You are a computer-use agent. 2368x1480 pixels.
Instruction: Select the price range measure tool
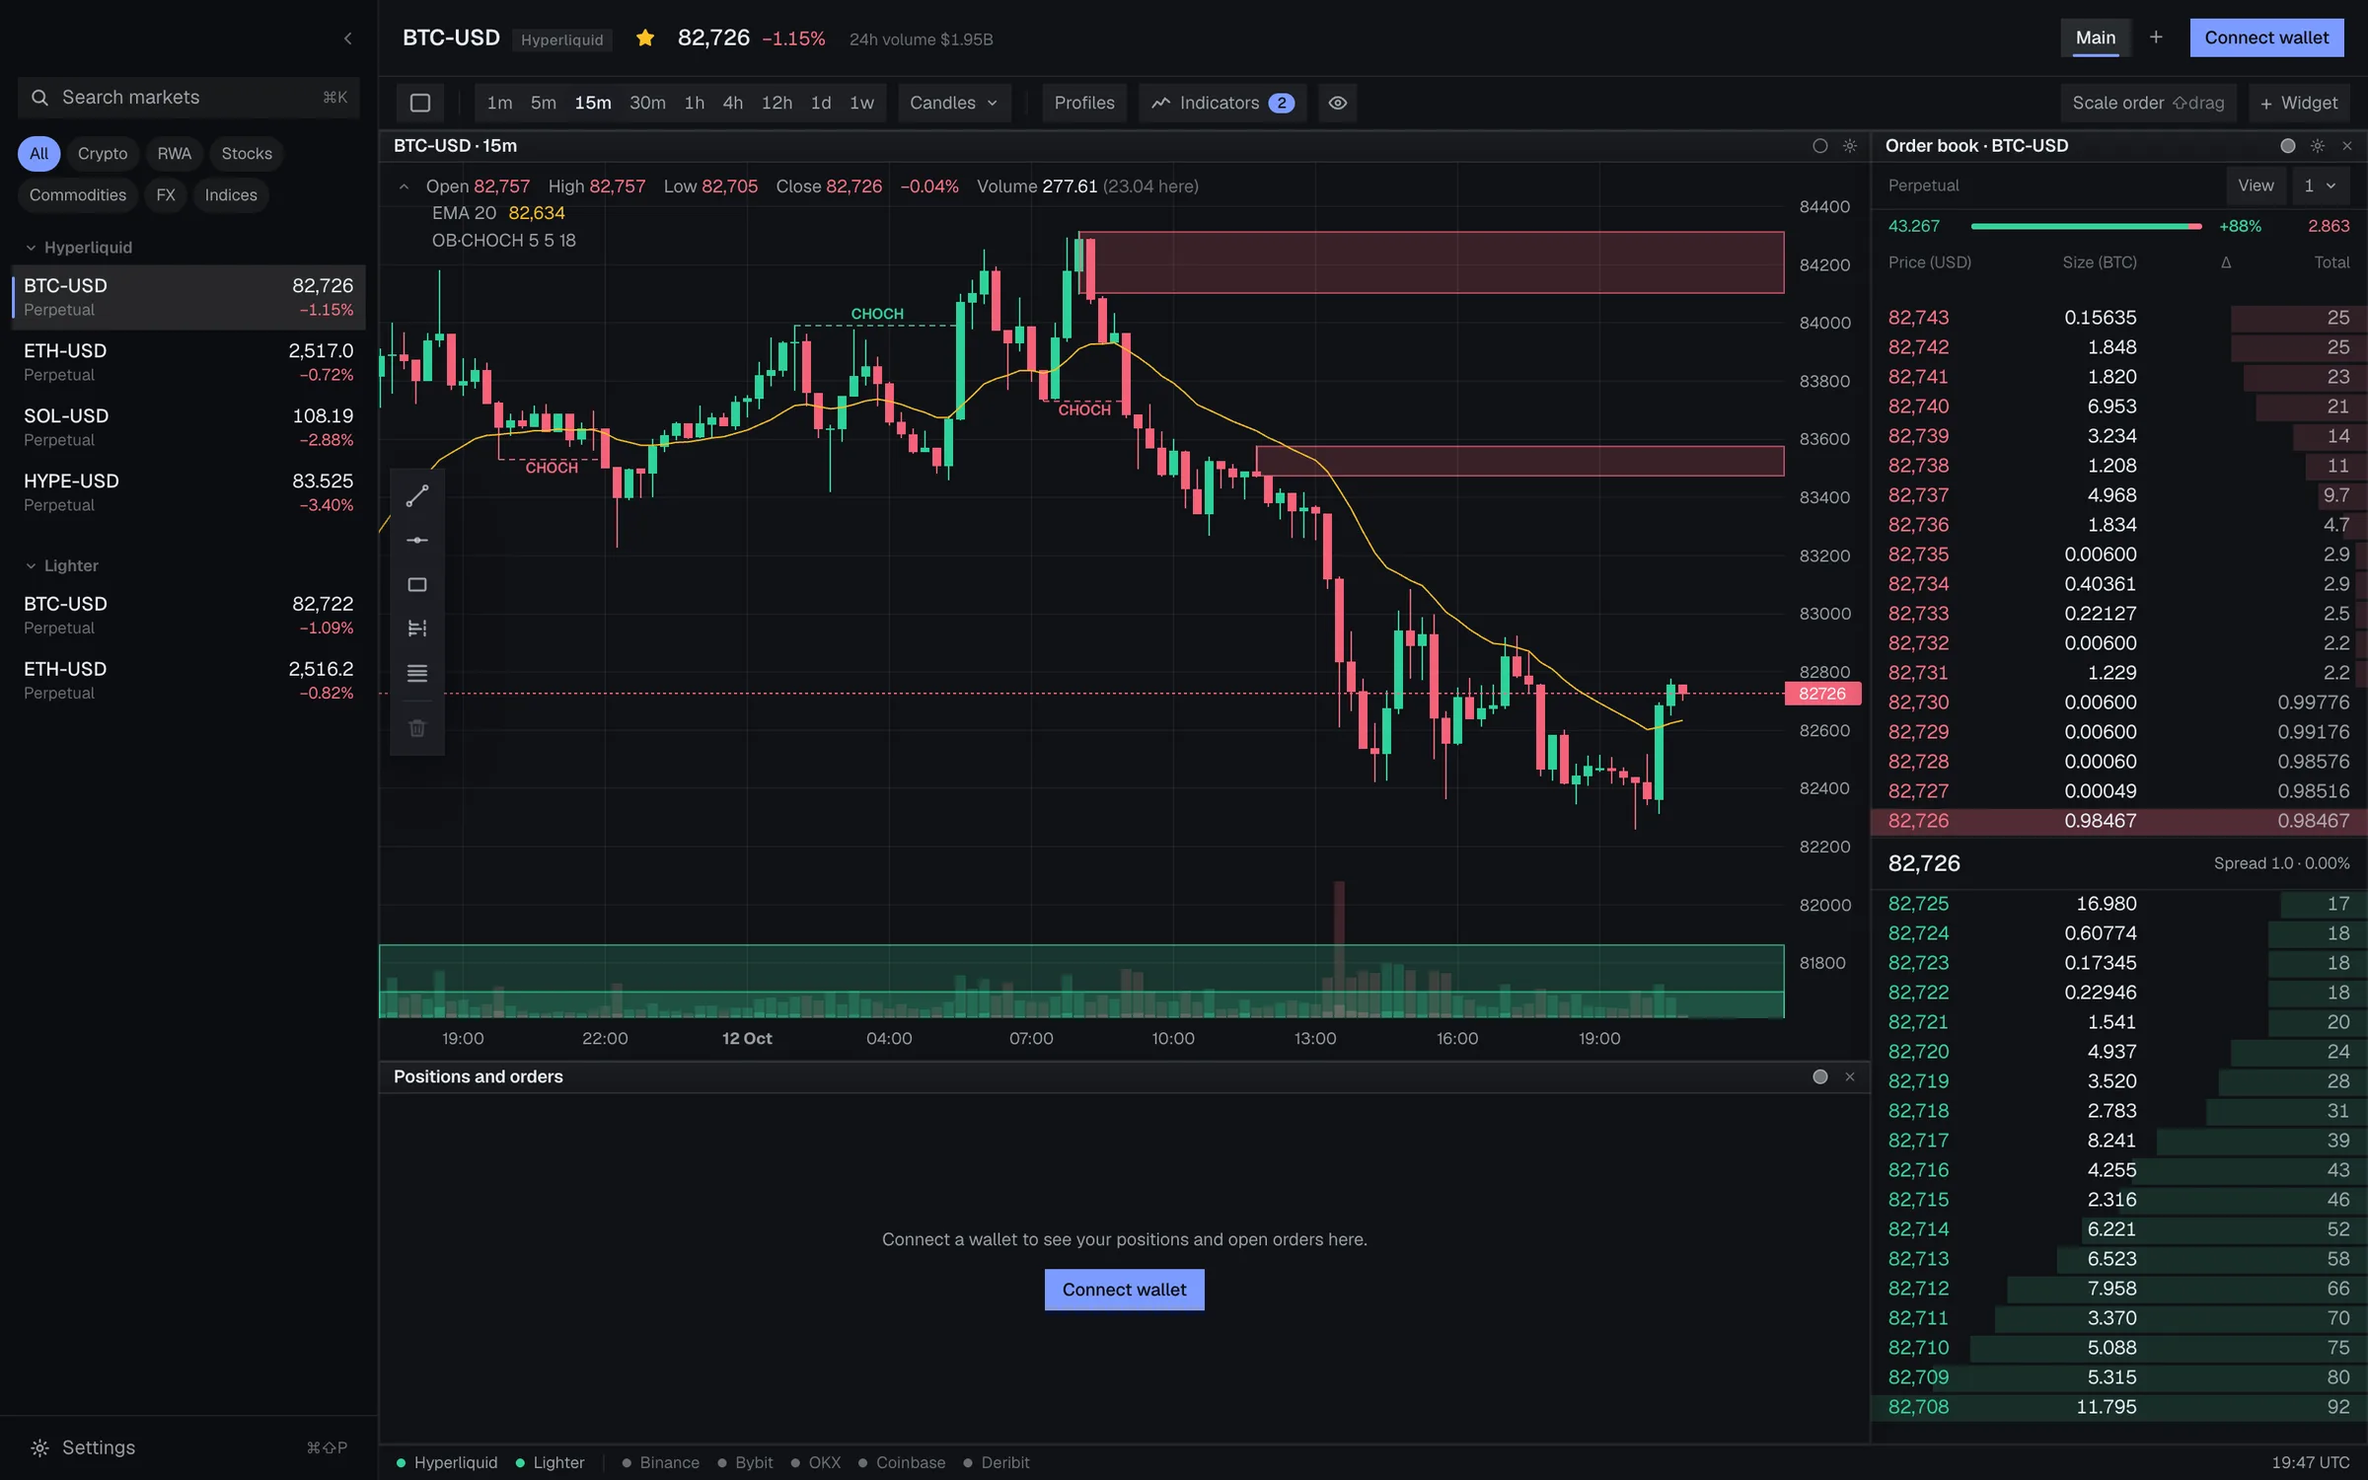pyautogui.click(x=417, y=629)
